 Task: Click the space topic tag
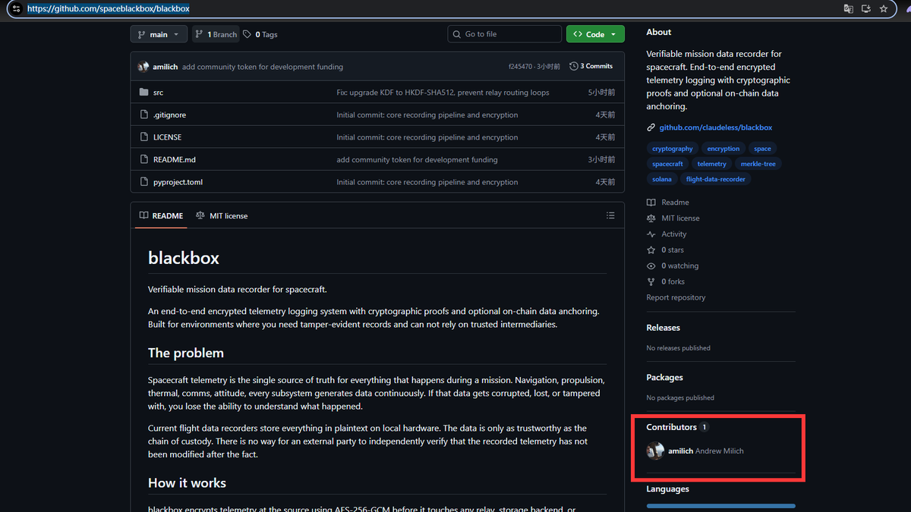point(762,149)
